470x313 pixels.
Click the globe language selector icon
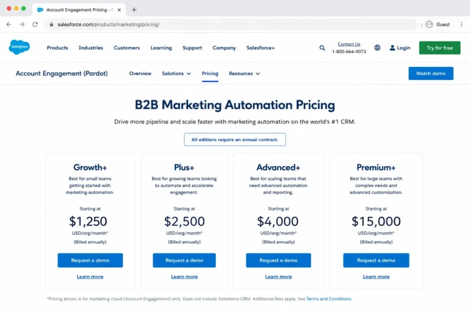tap(377, 48)
